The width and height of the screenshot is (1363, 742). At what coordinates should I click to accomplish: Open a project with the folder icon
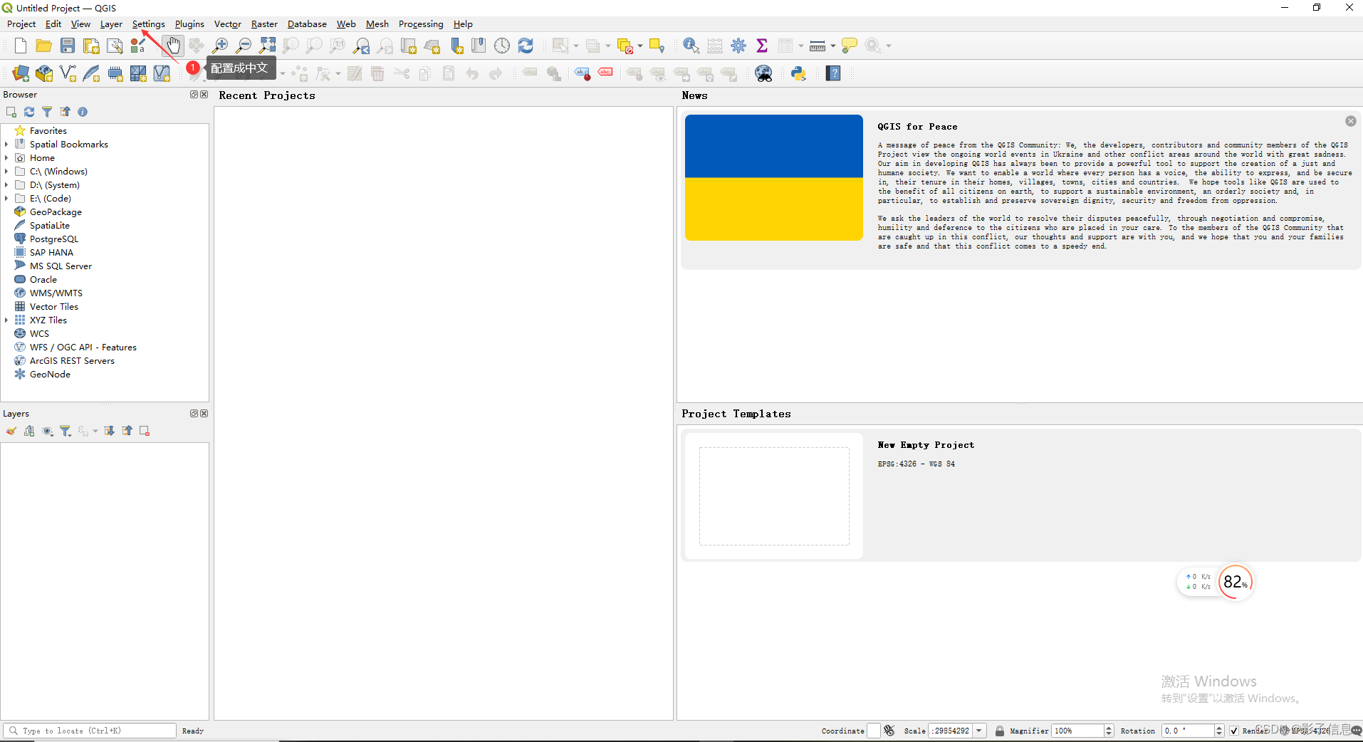(43, 46)
